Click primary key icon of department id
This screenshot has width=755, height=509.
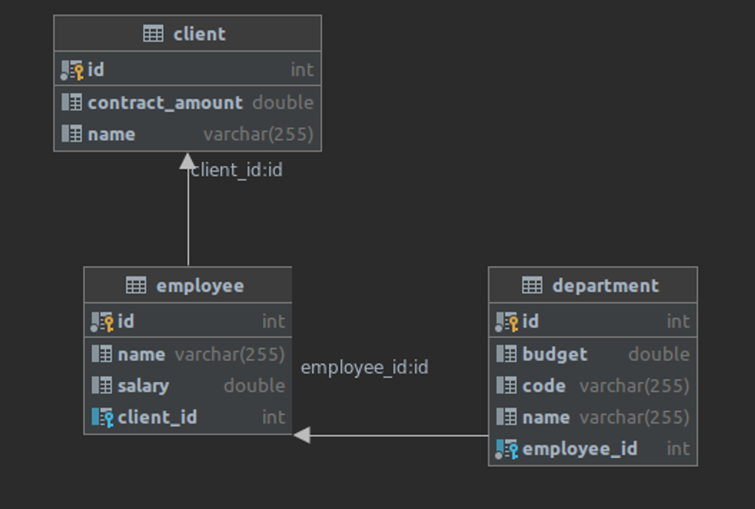(x=506, y=322)
